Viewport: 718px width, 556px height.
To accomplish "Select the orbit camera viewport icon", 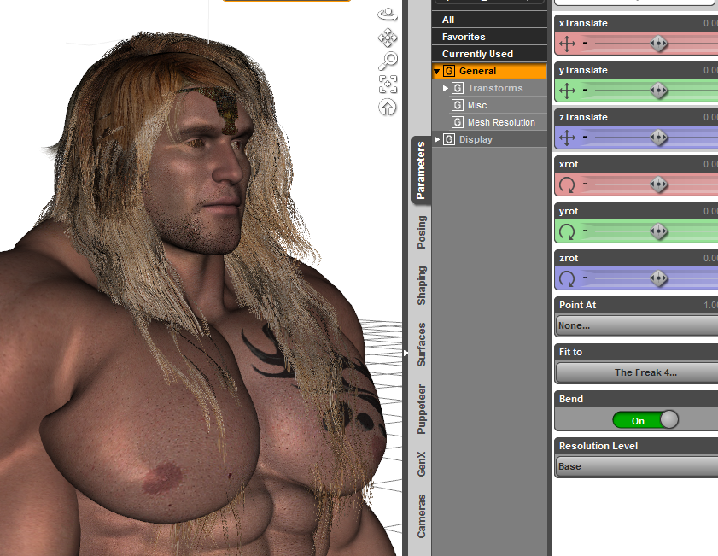I will click(388, 15).
